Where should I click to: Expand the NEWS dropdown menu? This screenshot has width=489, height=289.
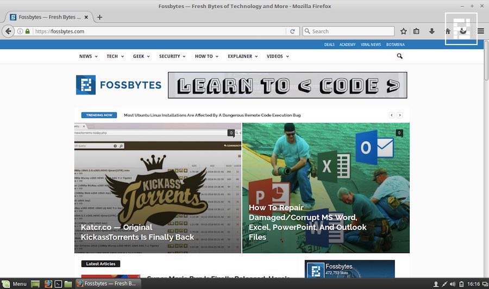88,56
